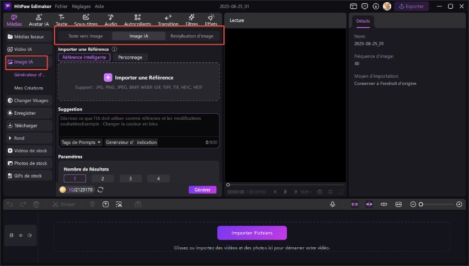Open the Audio tool
Viewport: 469px width, 266px height.
[x=111, y=20]
